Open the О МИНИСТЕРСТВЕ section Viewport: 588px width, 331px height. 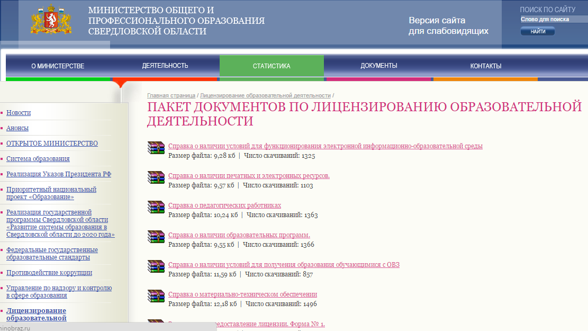click(x=58, y=66)
